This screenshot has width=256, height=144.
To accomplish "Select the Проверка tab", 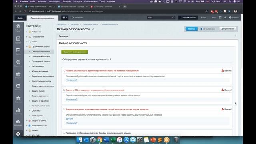I will [63, 36].
